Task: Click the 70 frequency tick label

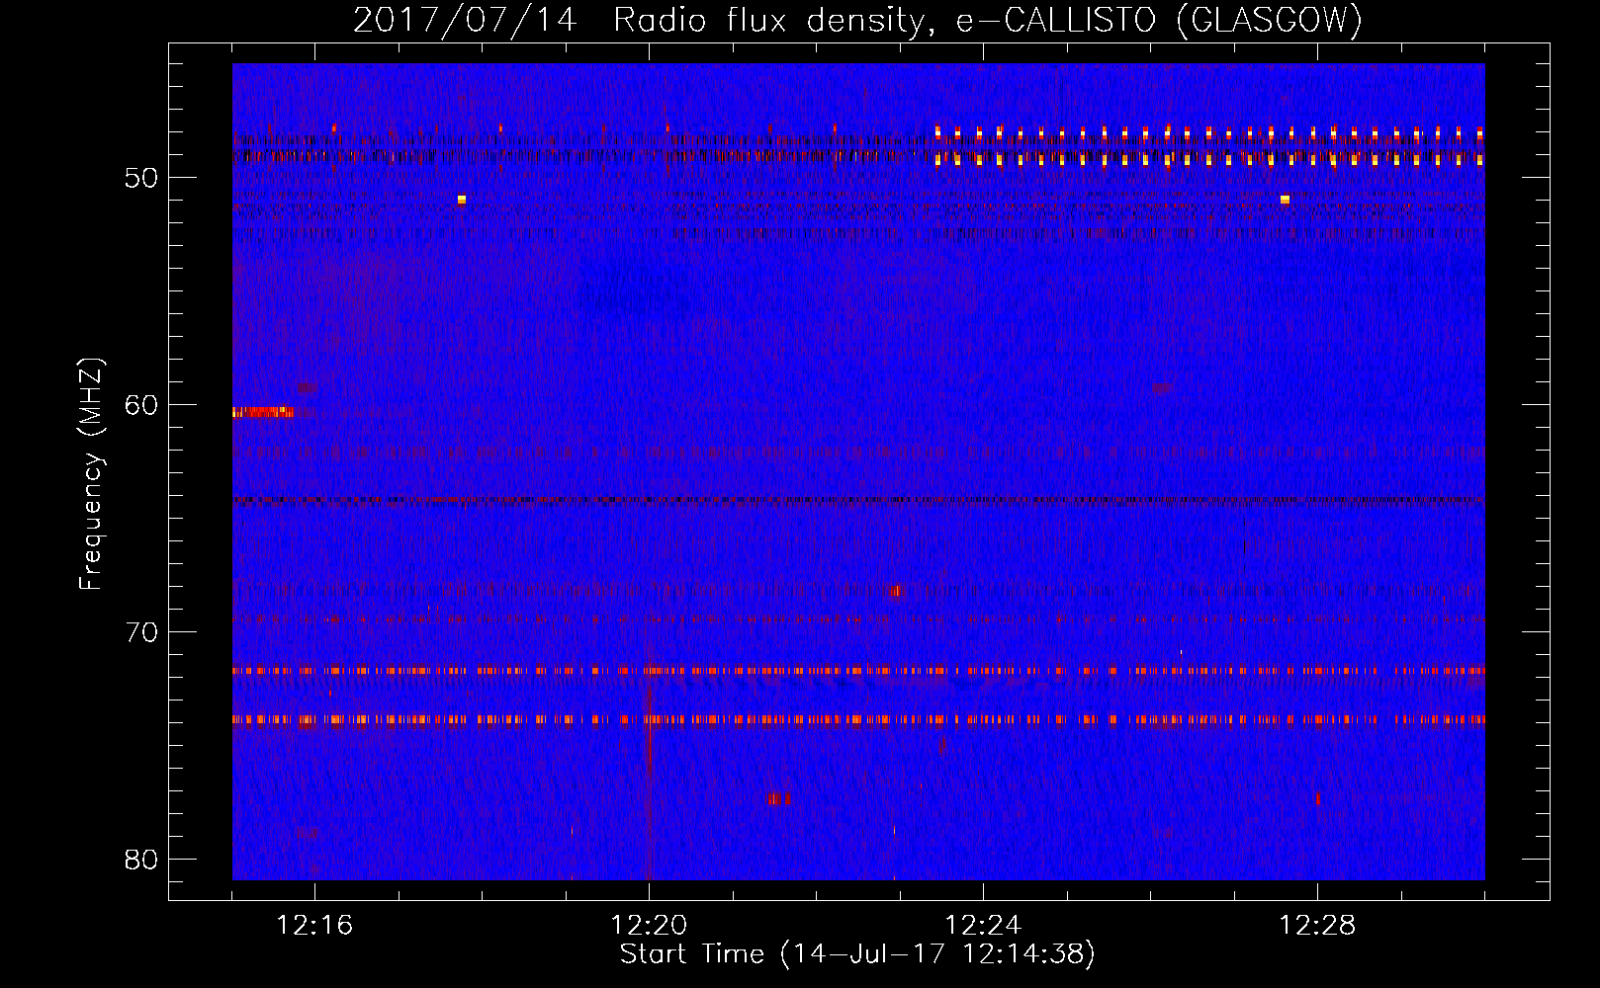Action: (142, 632)
